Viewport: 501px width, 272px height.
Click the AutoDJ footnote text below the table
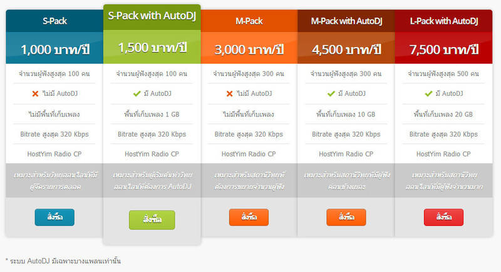tap(63, 261)
